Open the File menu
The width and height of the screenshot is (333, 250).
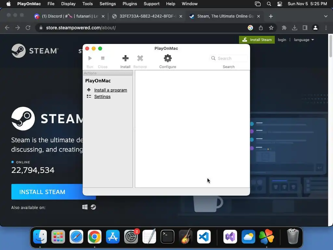point(51,4)
